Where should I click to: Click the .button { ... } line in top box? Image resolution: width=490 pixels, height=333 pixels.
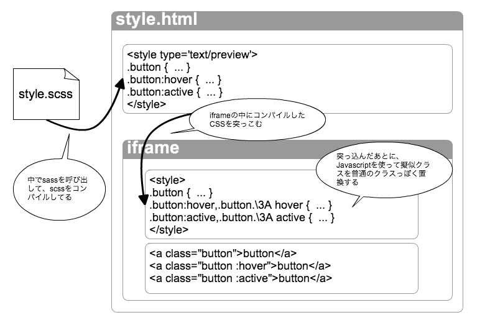[159, 67]
